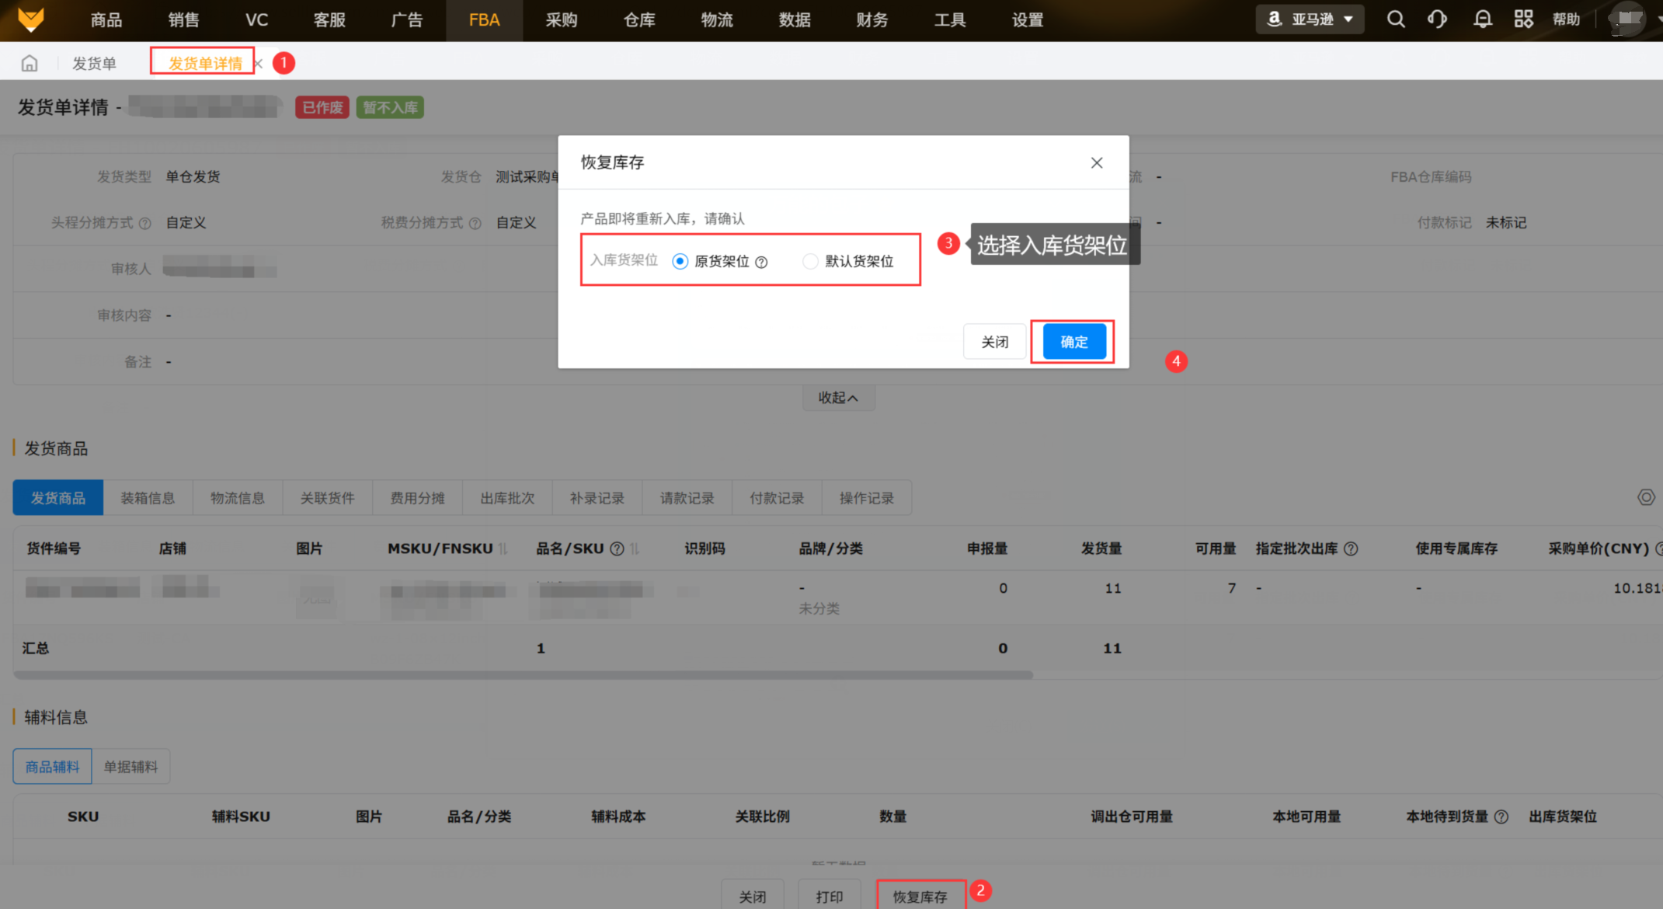Open the 亚马逊 platform dropdown
1663x909 pixels.
[x=1310, y=19]
